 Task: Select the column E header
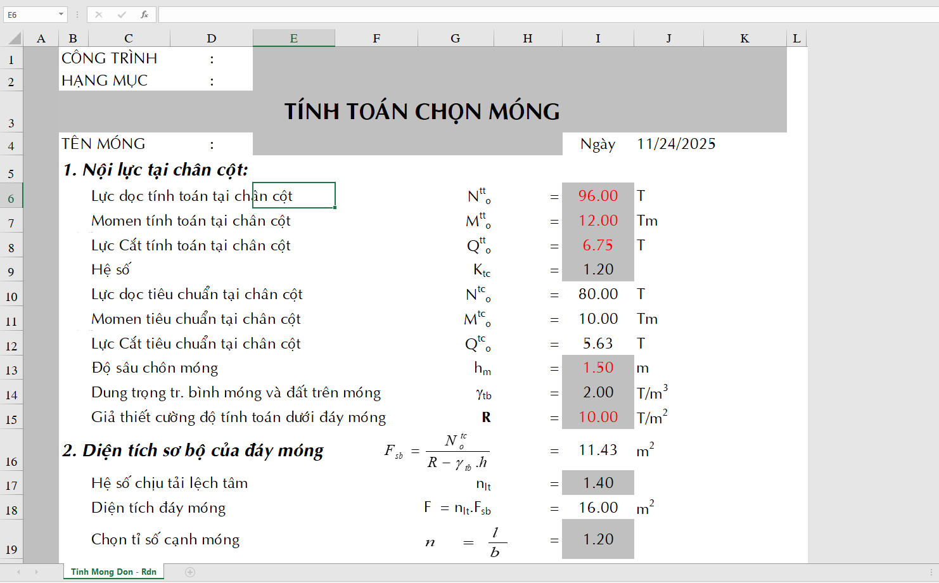tap(293, 38)
